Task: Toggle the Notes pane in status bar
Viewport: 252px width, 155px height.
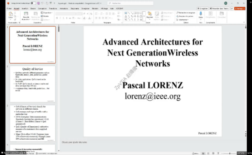Action: point(195,153)
